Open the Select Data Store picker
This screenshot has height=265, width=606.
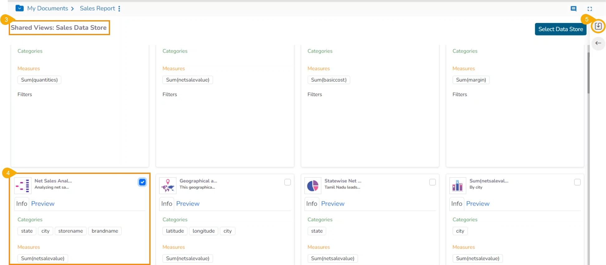point(560,29)
